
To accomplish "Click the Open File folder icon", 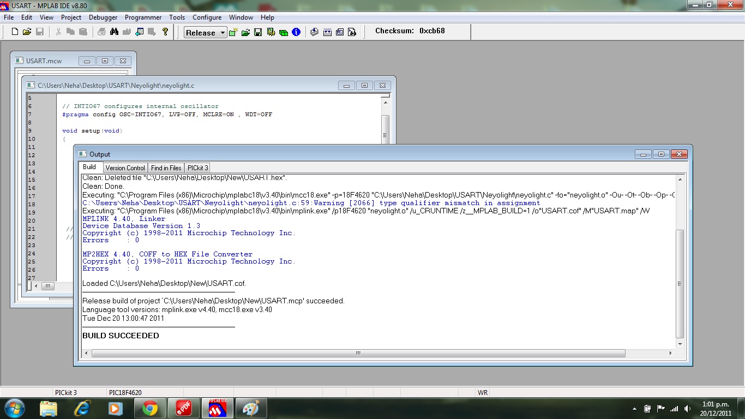I will point(27,32).
